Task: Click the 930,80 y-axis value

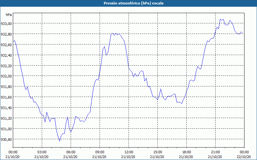Action: click(6, 140)
